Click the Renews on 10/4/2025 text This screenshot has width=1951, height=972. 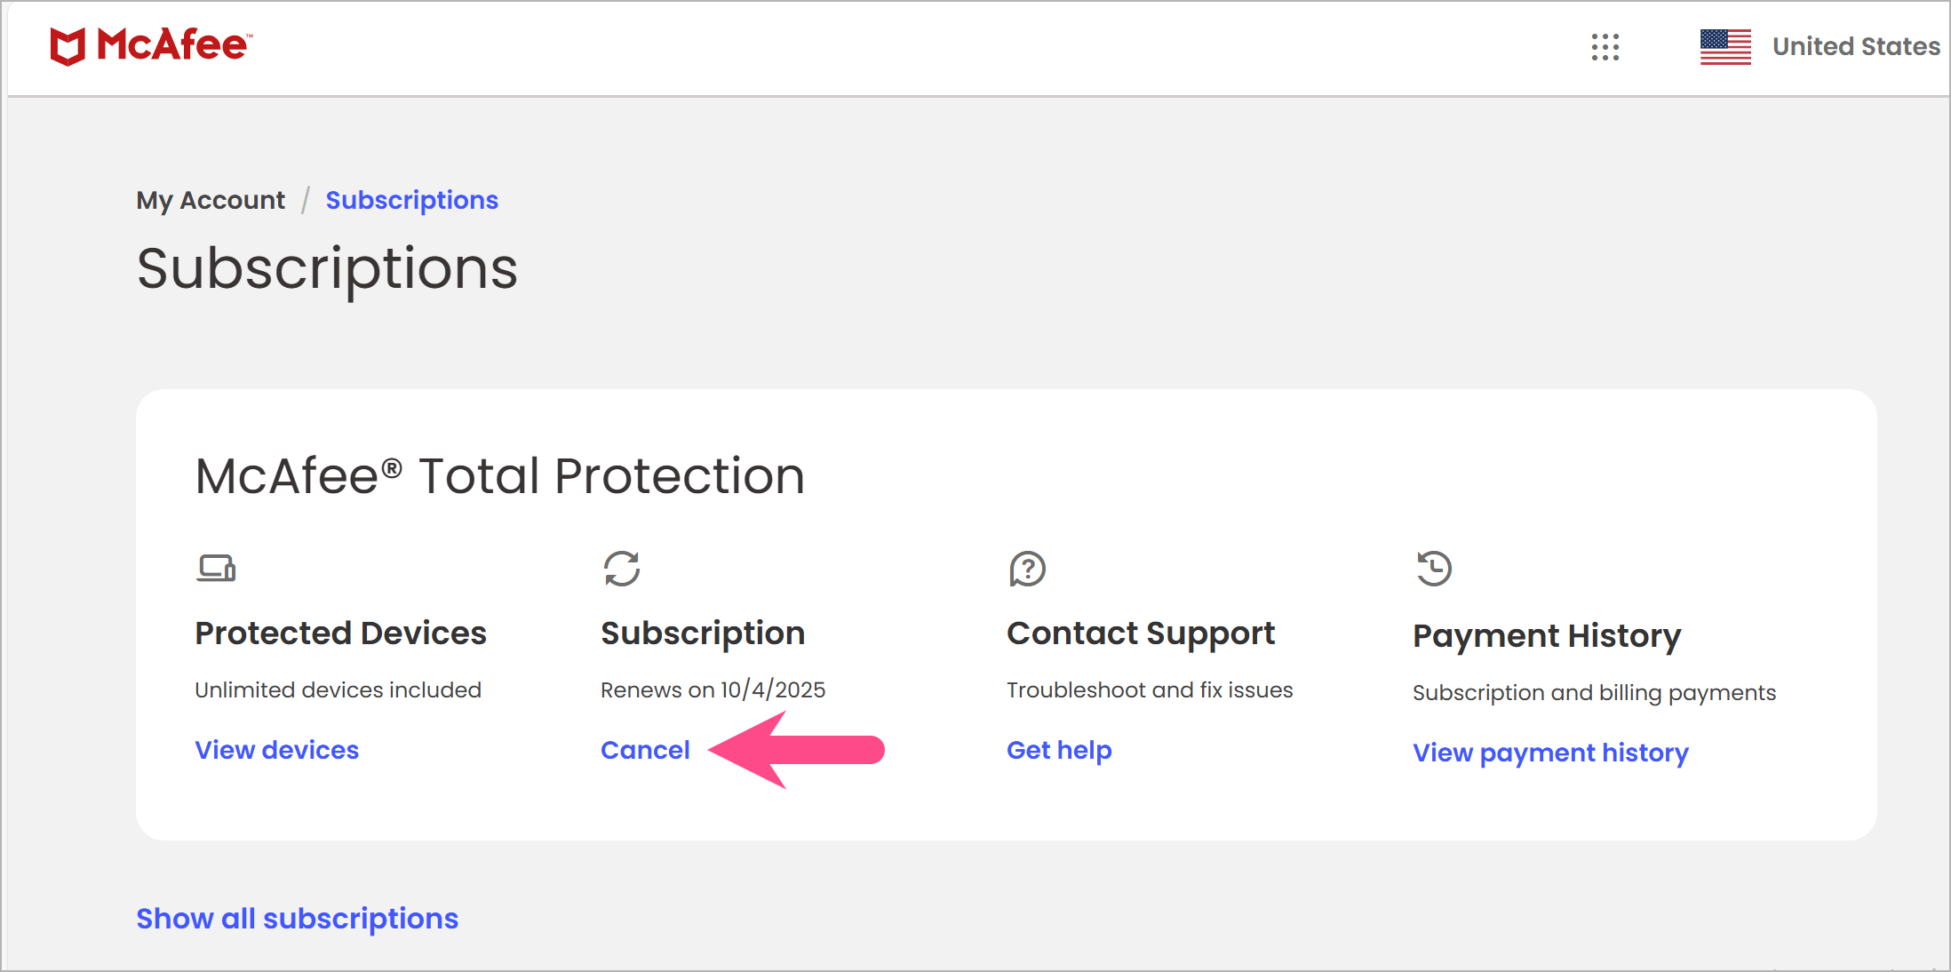point(713,689)
